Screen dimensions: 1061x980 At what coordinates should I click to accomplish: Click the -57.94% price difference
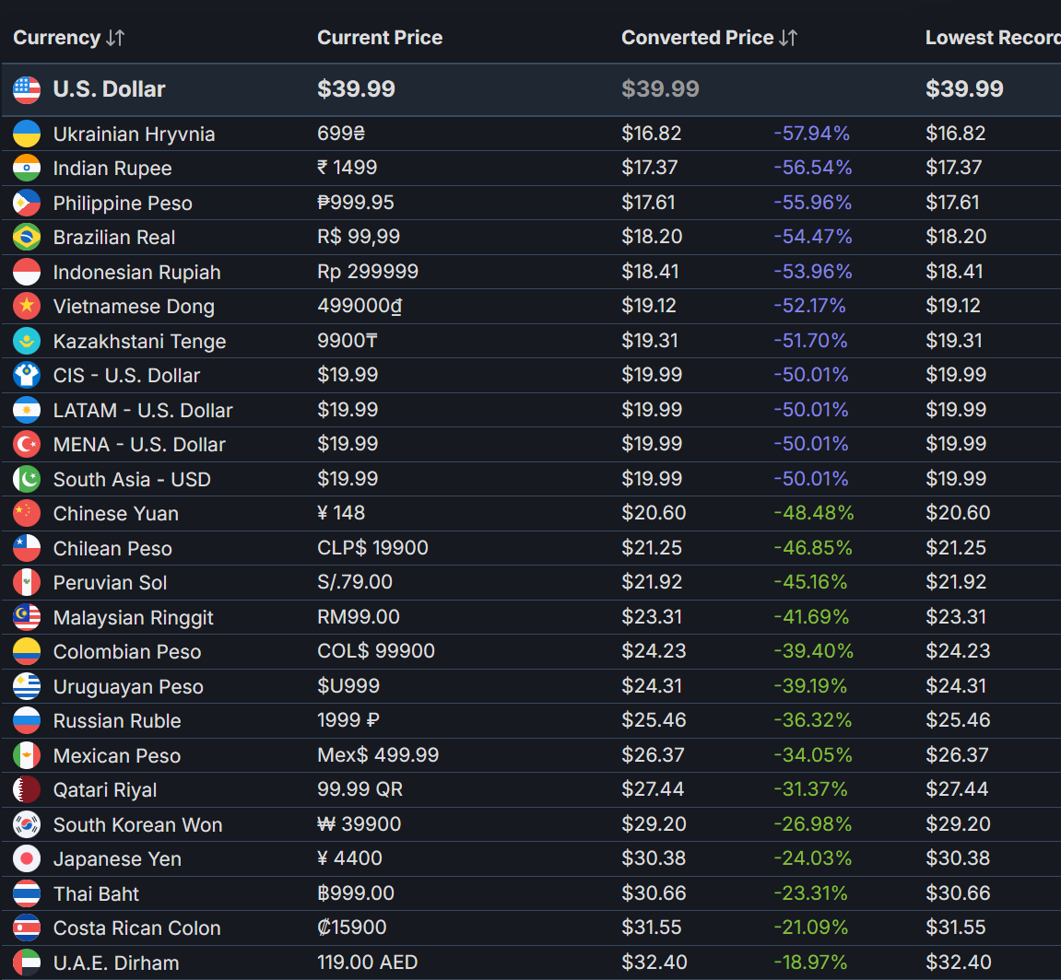coord(811,134)
